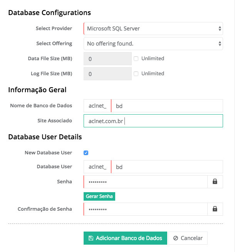
Task: Enable Unlimited for Log File Size
Action: 136,74
